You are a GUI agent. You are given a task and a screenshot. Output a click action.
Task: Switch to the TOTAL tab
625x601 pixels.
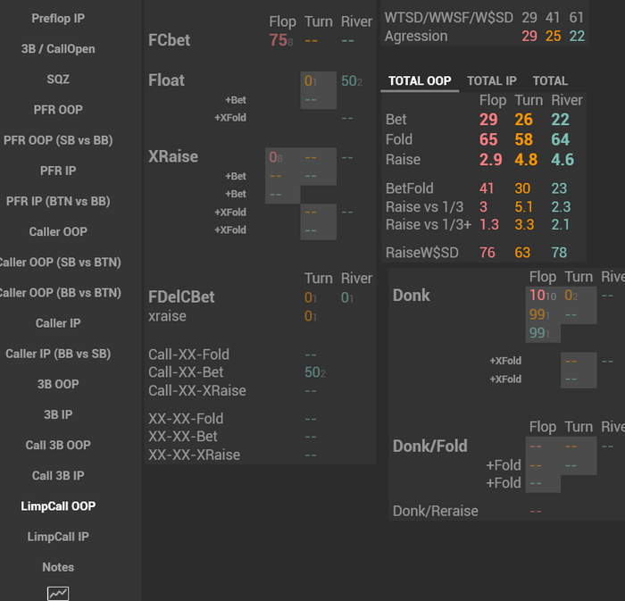(550, 81)
